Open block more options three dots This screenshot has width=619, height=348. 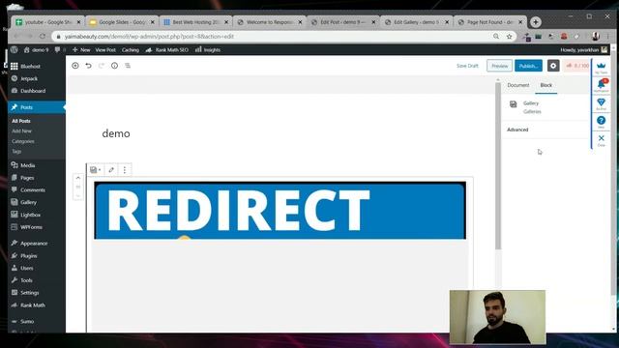(x=125, y=170)
